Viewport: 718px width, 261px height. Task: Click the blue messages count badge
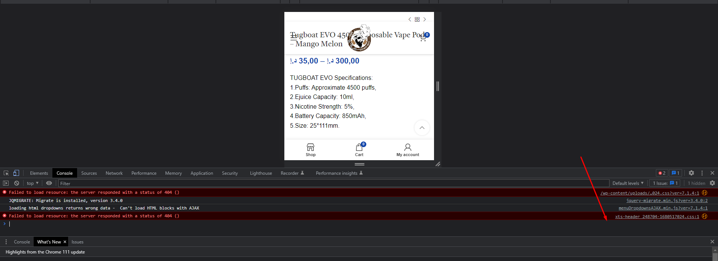[x=675, y=173]
